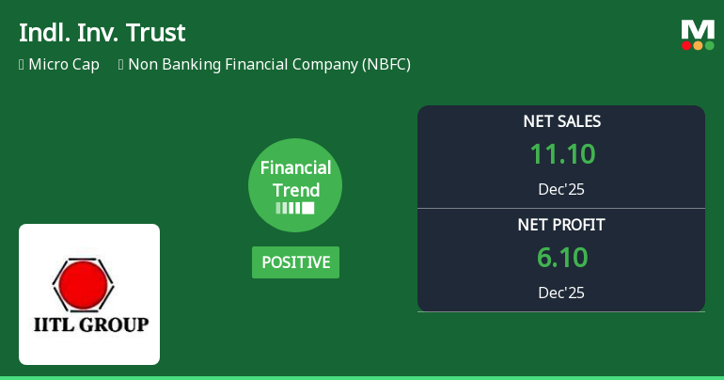Image resolution: width=724 pixels, height=380 pixels.
Task: Open the Micro Cap label
Action: (64, 65)
